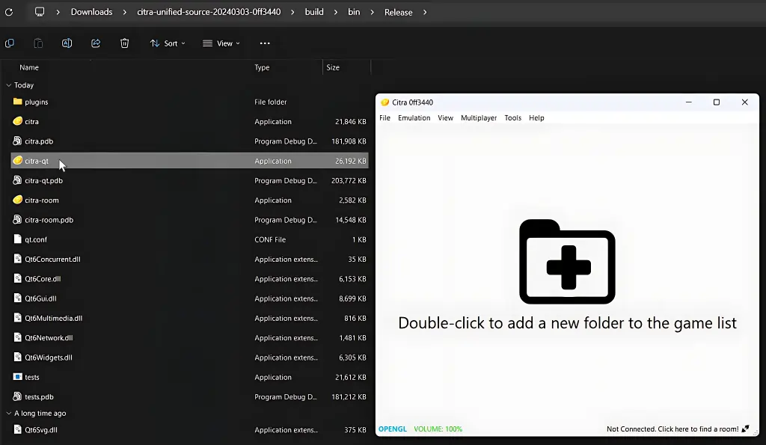766x445 pixels.
Task: Click the copy icon in Explorer toolbar
Action: pyautogui.click(x=10, y=43)
